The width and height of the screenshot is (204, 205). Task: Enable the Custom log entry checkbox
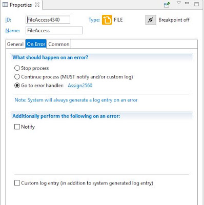click(17, 183)
